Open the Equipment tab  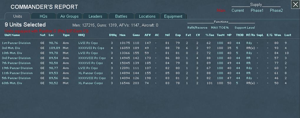(x=173, y=16)
